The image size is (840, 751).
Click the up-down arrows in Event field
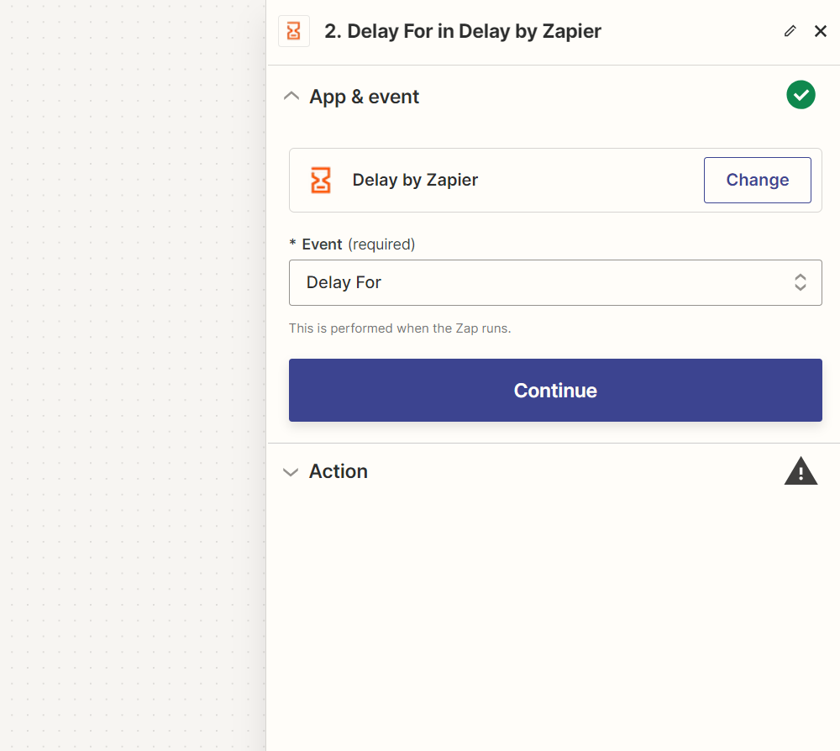point(801,282)
